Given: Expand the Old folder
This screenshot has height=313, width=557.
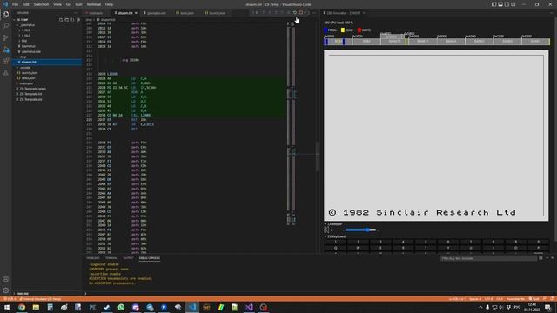Looking at the screenshot, I should [x=23, y=41].
